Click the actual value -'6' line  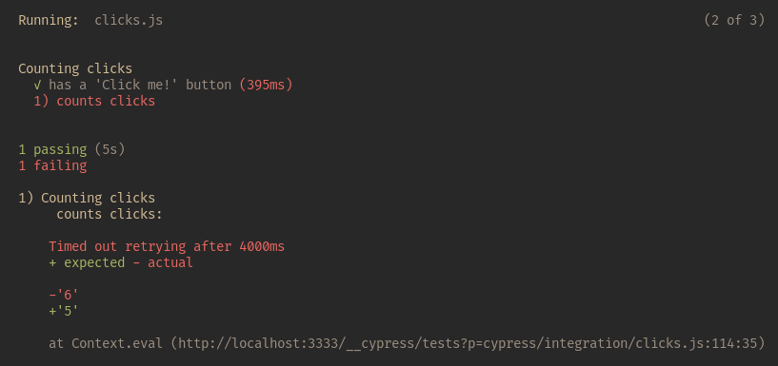64,296
